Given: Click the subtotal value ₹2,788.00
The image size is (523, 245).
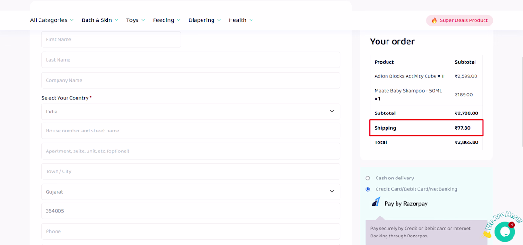Looking at the screenshot, I should (x=466, y=113).
